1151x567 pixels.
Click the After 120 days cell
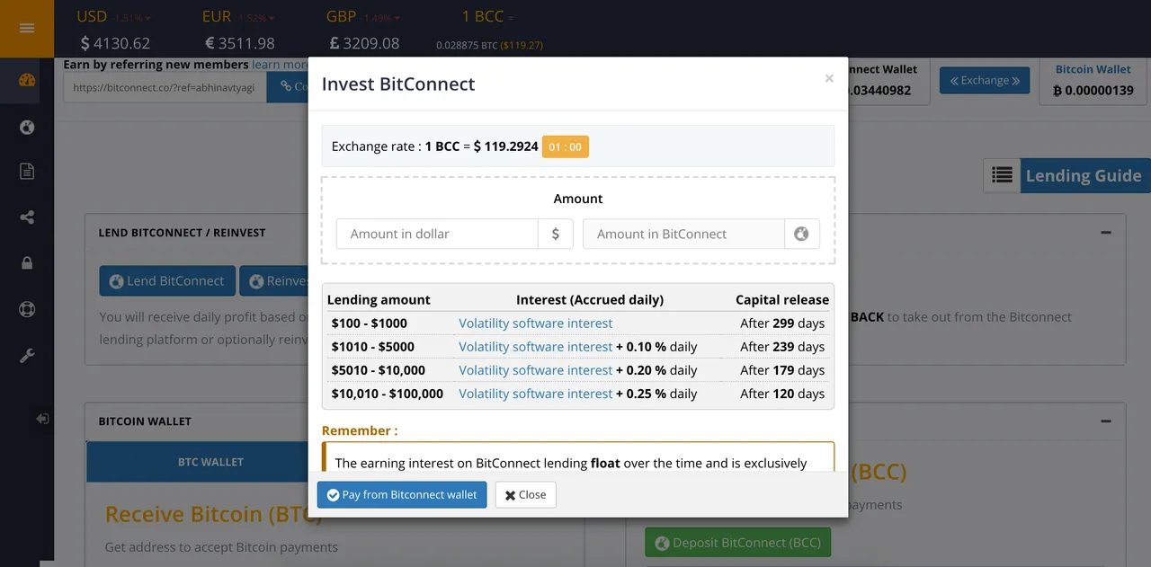click(x=782, y=393)
